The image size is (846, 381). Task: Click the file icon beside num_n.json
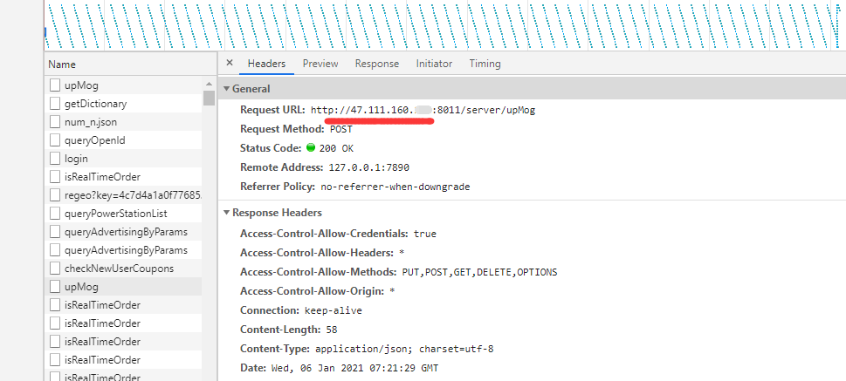tap(54, 122)
